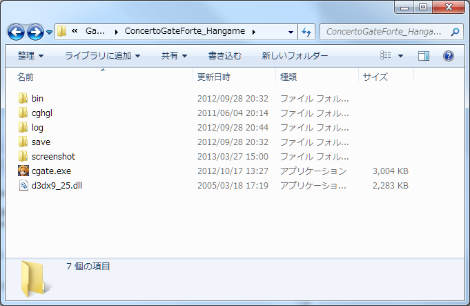The width and height of the screenshot is (470, 306).
Task: Sort by the 種類 column header
Action: pos(317,77)
